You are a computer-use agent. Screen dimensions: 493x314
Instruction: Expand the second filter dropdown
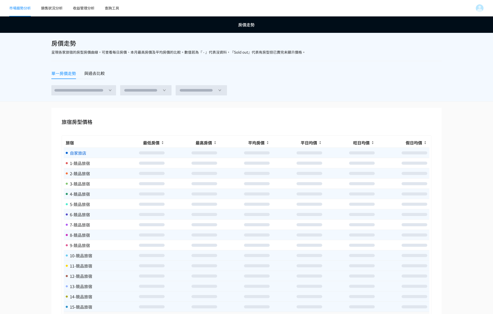pos(146,90)
